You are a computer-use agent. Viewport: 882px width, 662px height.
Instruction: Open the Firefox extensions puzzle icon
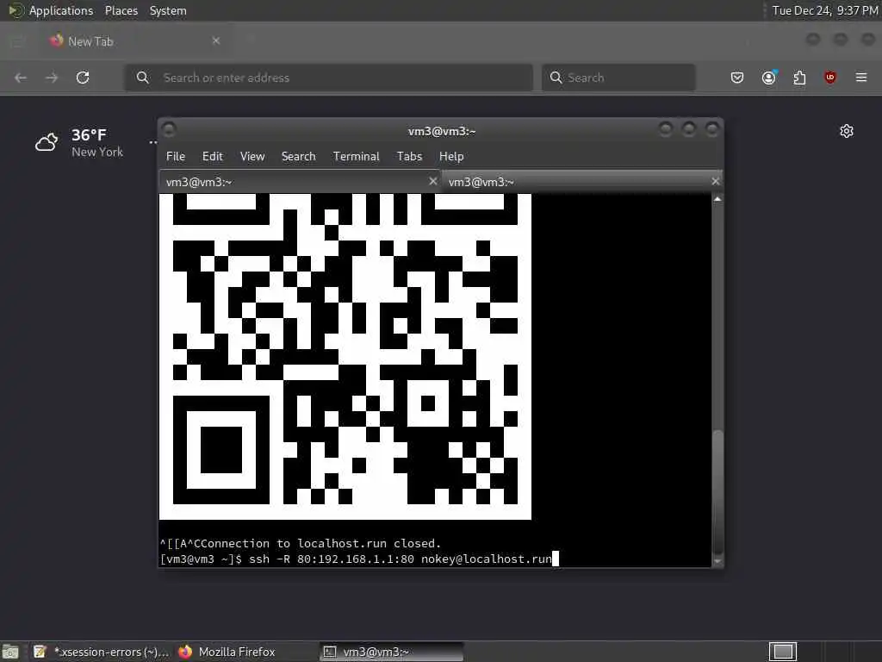799,78
